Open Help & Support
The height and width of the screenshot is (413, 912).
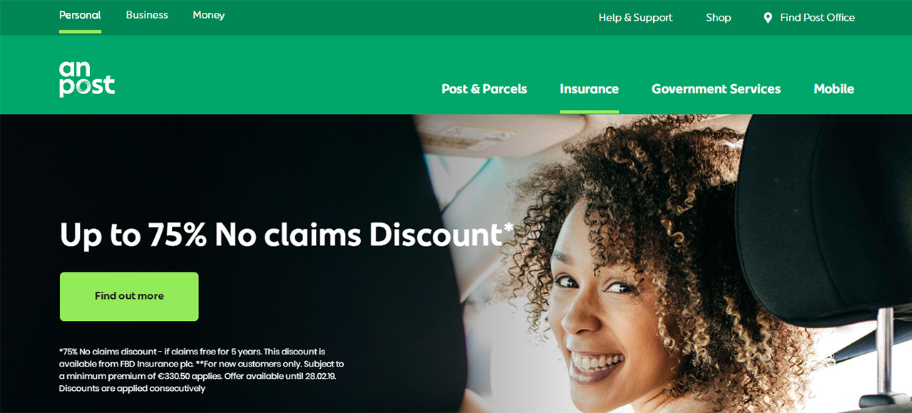[635, 18]
